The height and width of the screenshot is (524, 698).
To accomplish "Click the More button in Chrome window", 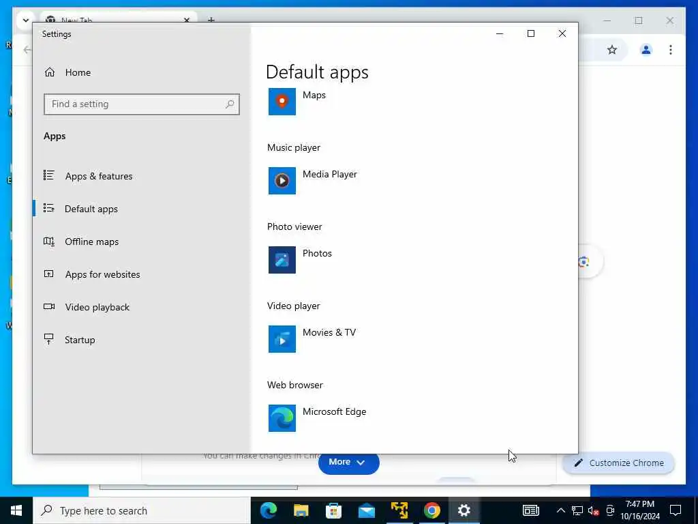I will (x=348, y=463).
